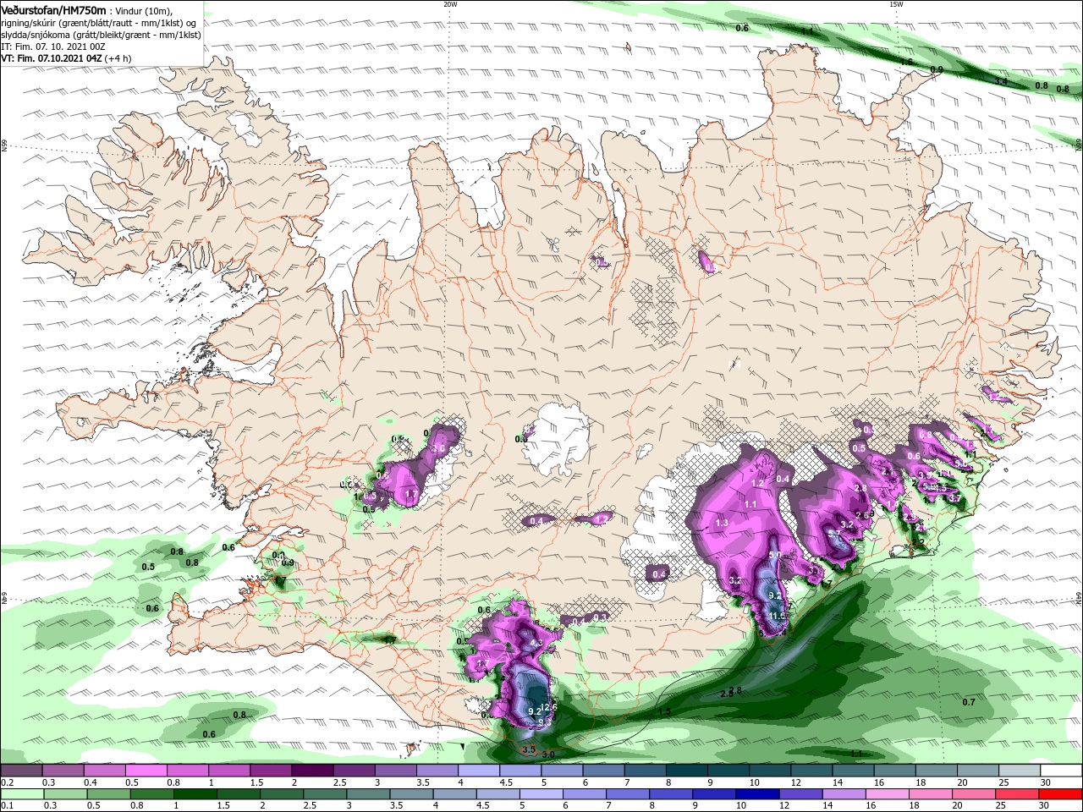Click the 'rigning/skúrir' description line
Image resolution: width=1083 pixels, height=812 pixels.
(x=98, y=23)
